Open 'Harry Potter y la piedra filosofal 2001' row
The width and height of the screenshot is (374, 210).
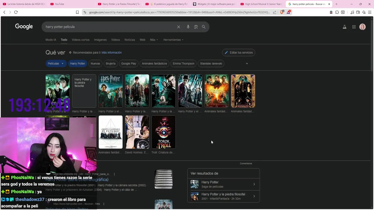click(224, 196)
